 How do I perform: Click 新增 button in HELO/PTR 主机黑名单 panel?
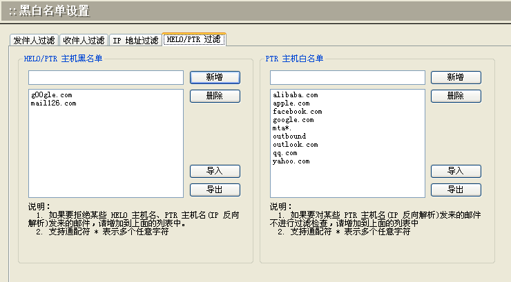pyautogui.click(x=215, y=77)
